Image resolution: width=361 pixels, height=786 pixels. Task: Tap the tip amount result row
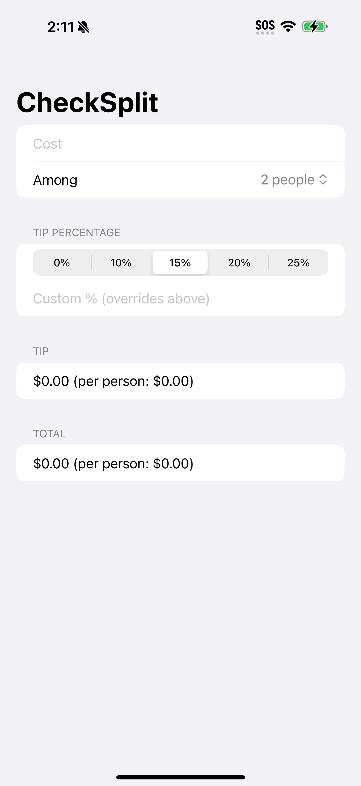pos(180,381)
